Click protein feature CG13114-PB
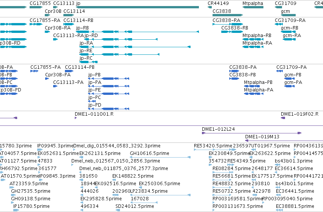 (69, 71)
